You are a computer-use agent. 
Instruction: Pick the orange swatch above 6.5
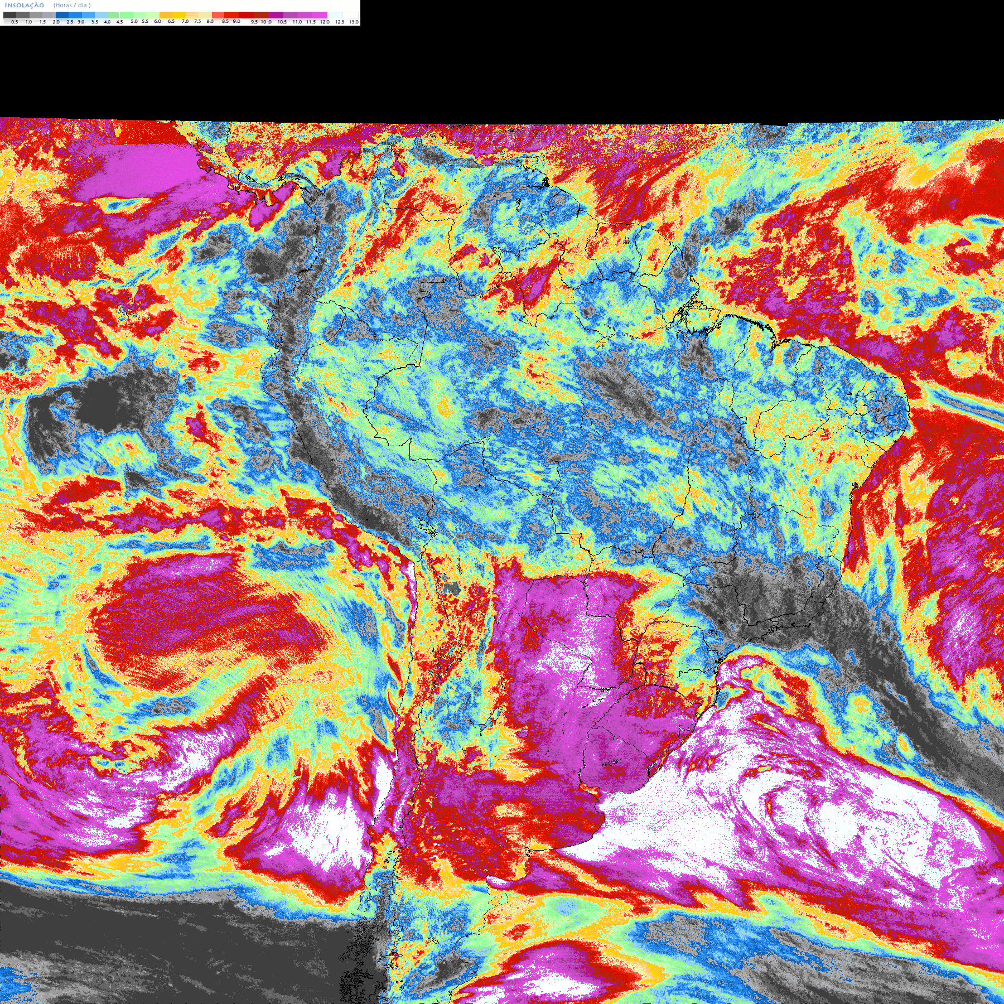(166, 15)
